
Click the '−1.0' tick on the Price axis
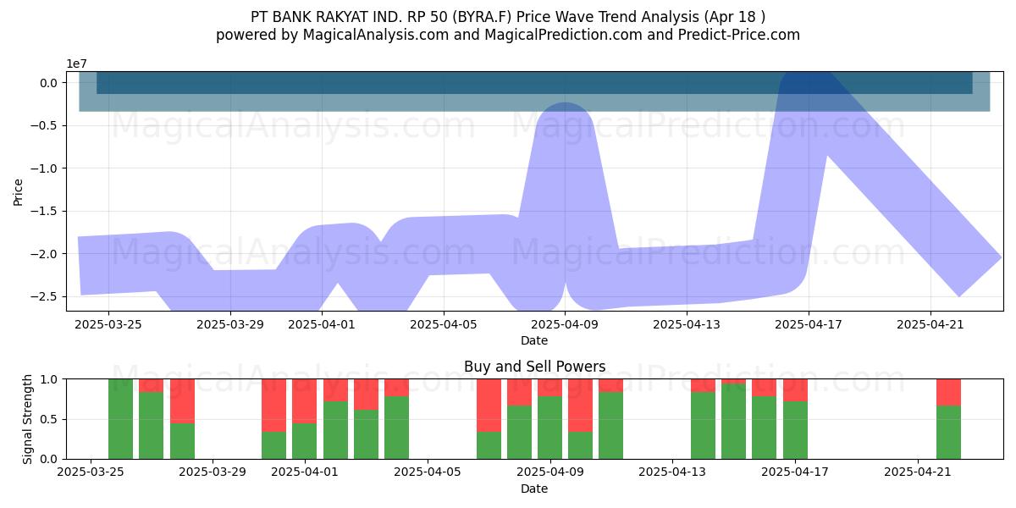pos(45,168)
